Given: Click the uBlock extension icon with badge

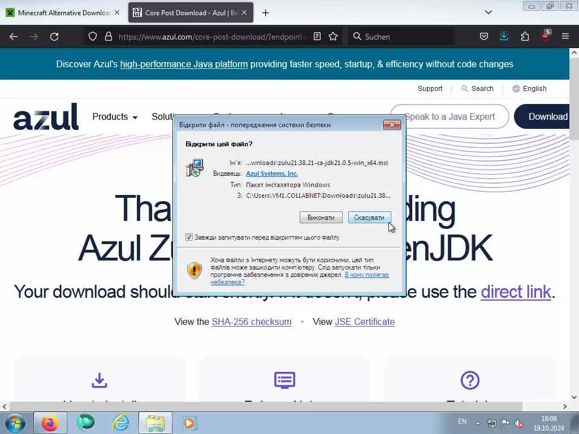Looking at the screenshot, I should 546,36.
